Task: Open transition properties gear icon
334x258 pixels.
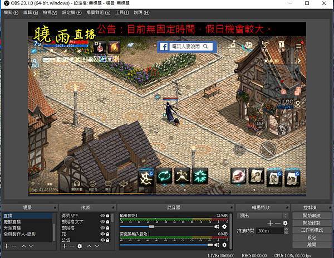Action: [x=285, y=223]
